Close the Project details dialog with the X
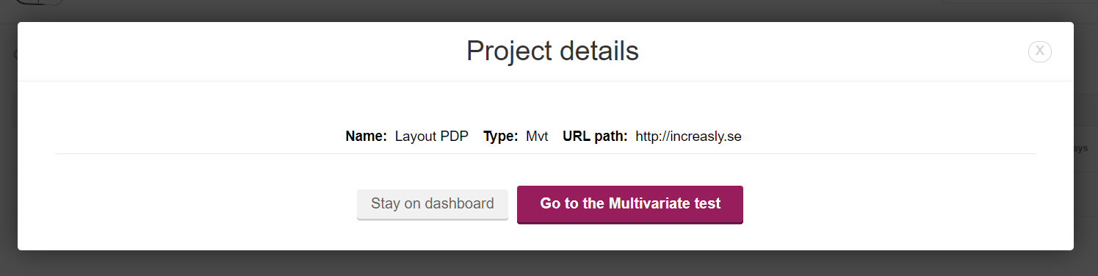Viewport: 1098px width, 276px height. (1039, 51)
